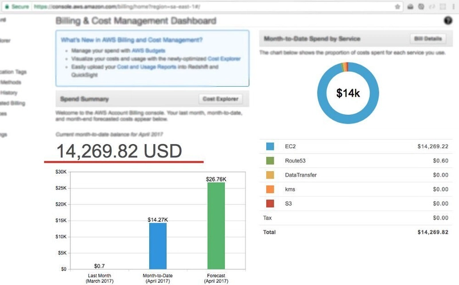Viewport: 459px width, 285px height.
Task: Click the Bill Details button
Action: pos(428,38)
